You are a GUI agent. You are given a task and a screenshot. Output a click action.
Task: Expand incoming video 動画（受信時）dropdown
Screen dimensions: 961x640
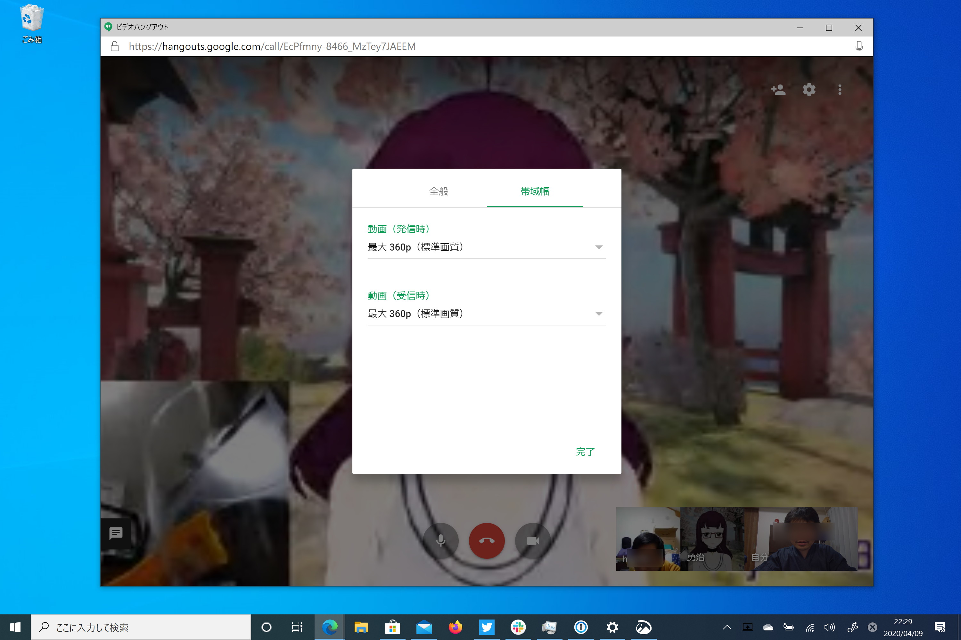click(486, 314)
